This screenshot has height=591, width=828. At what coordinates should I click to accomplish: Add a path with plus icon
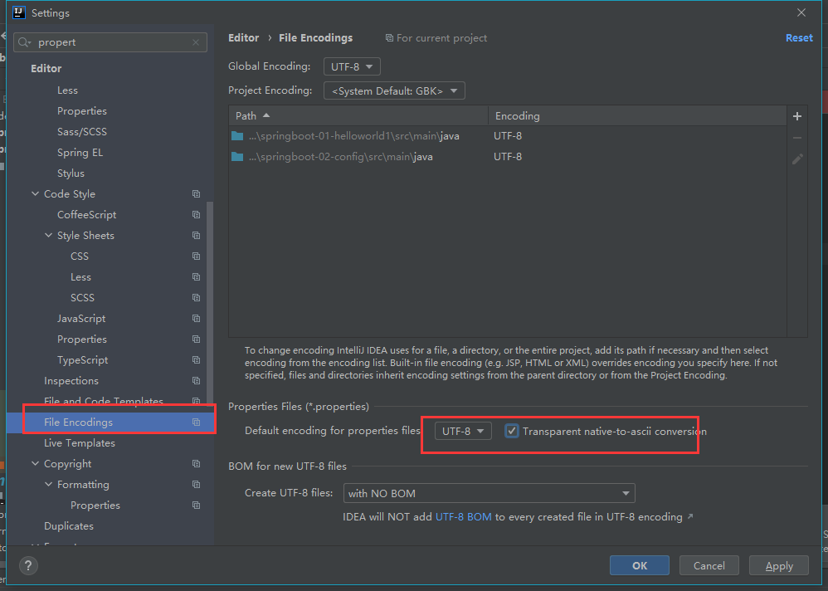797,116
